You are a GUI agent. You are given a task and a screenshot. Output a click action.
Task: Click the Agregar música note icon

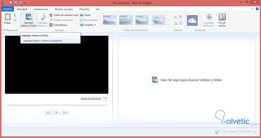pyautogui.click(x=43, y=17)
